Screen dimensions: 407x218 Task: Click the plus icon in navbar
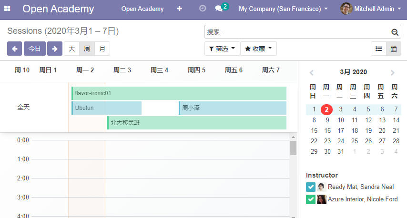point(179,9)
